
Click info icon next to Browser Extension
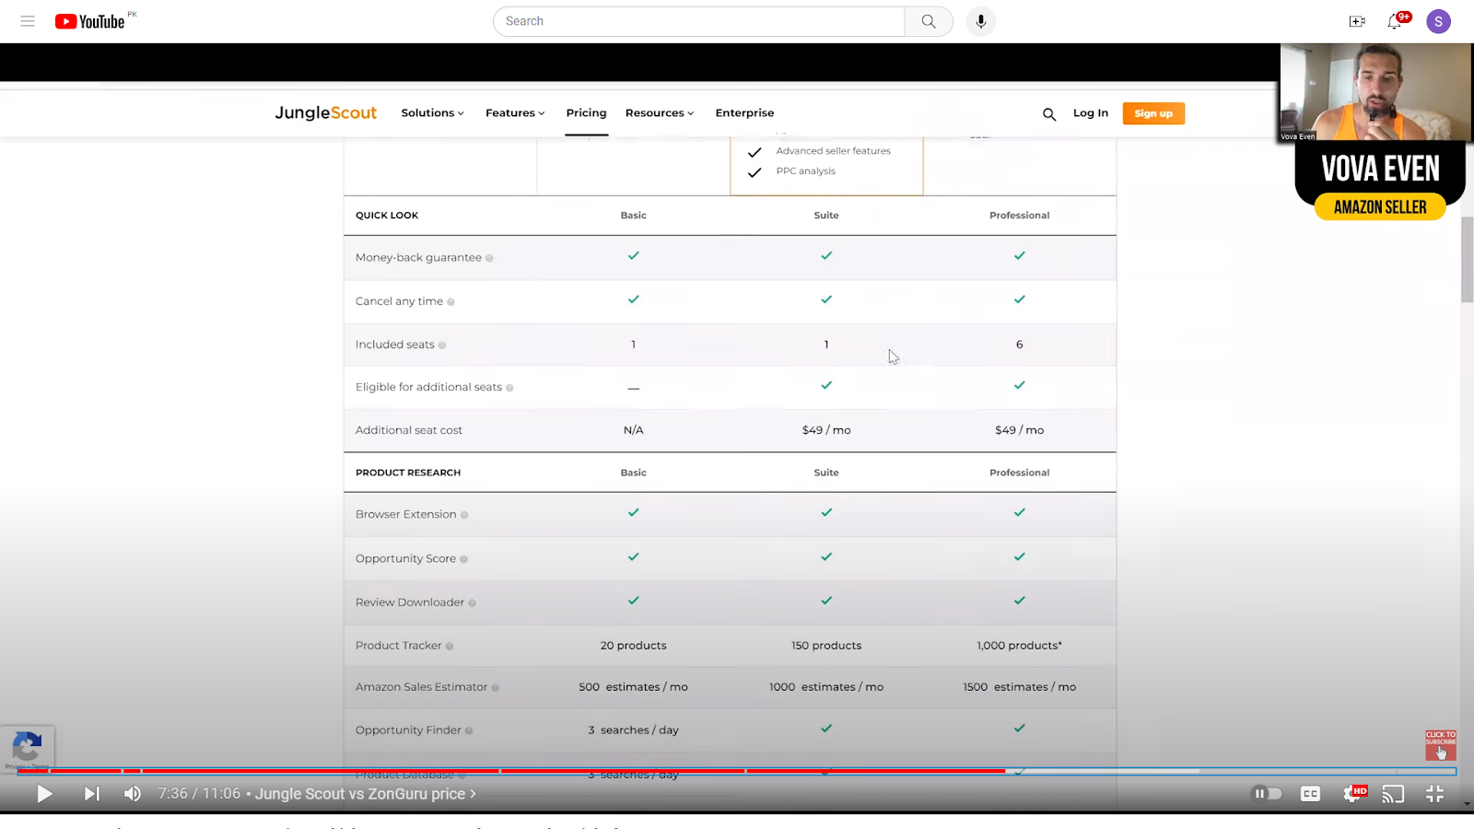tap(464, 515)
